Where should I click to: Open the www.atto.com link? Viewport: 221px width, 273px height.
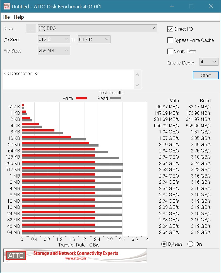click(76, 258)
